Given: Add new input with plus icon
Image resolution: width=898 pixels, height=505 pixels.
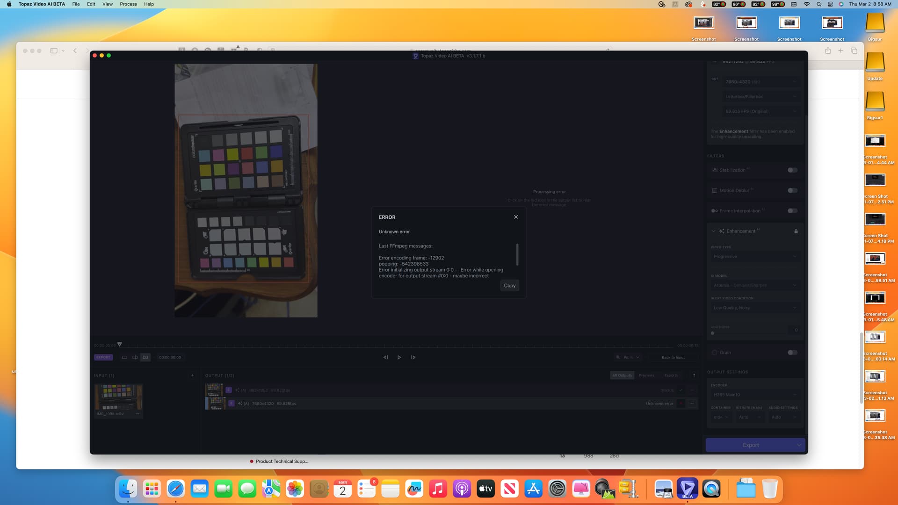Looking at the screenshot, I should 192,375.
